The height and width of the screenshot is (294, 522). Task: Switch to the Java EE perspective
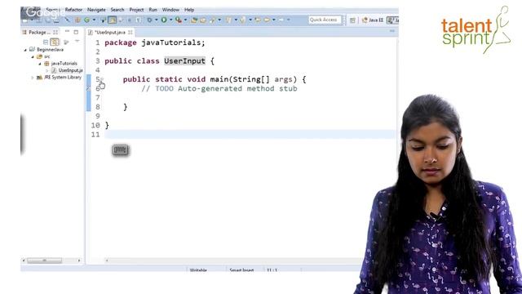[x=373, y=20]
